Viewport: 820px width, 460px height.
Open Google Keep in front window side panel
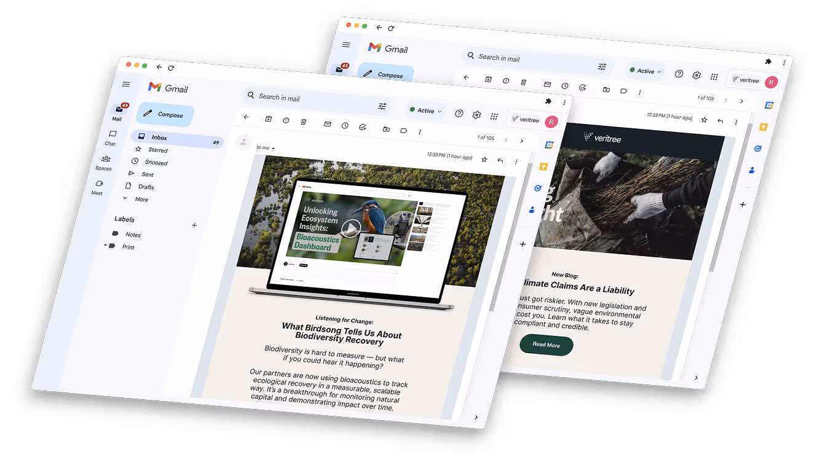tap(543, 166)
